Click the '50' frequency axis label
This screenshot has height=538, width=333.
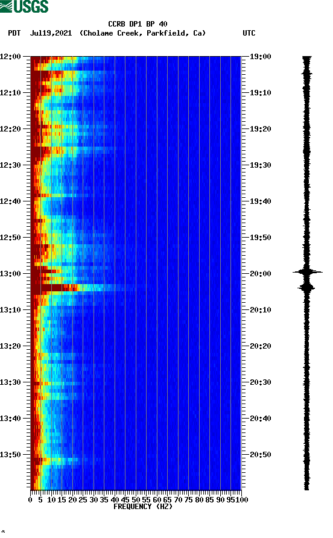136,500
